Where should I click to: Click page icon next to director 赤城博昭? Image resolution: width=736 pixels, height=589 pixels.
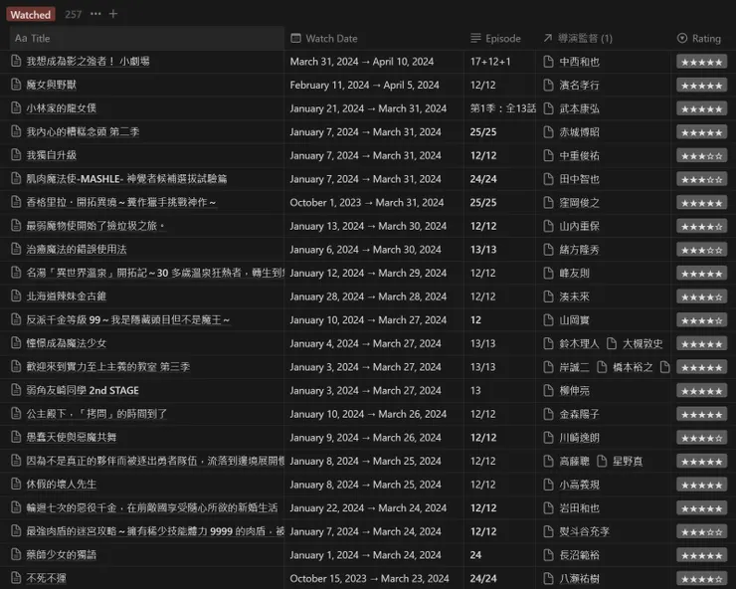(548, 132)
